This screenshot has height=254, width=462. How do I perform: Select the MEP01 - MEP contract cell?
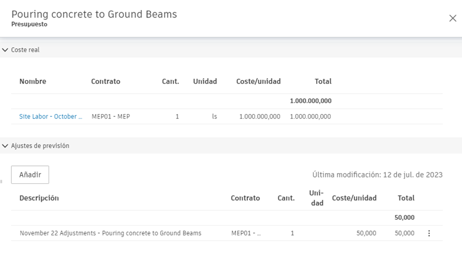tap(110, 117)
